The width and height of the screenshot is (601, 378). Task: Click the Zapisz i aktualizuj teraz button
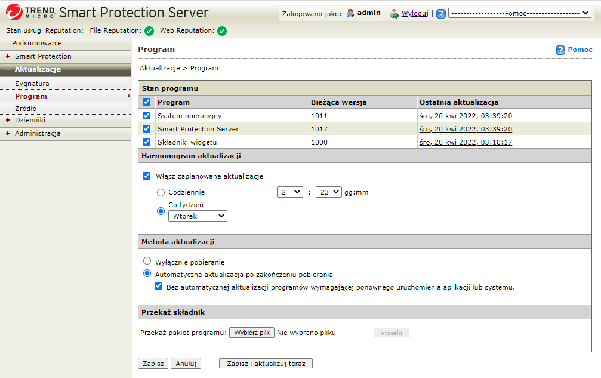[x=266, y=364]
